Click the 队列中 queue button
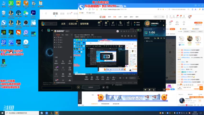This screenshot has height=115, width=204. [91, 87]
